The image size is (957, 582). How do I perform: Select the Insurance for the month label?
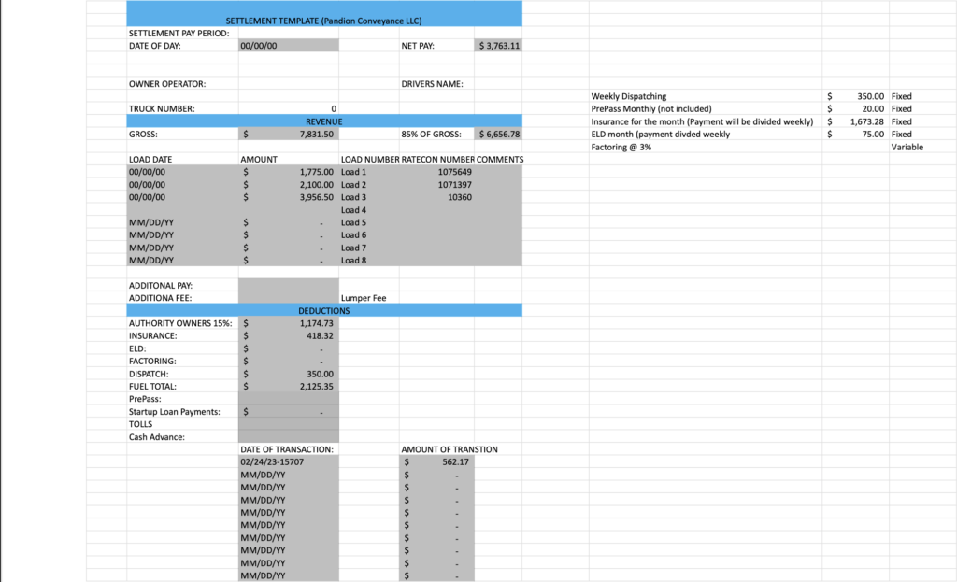click(702, 121)
